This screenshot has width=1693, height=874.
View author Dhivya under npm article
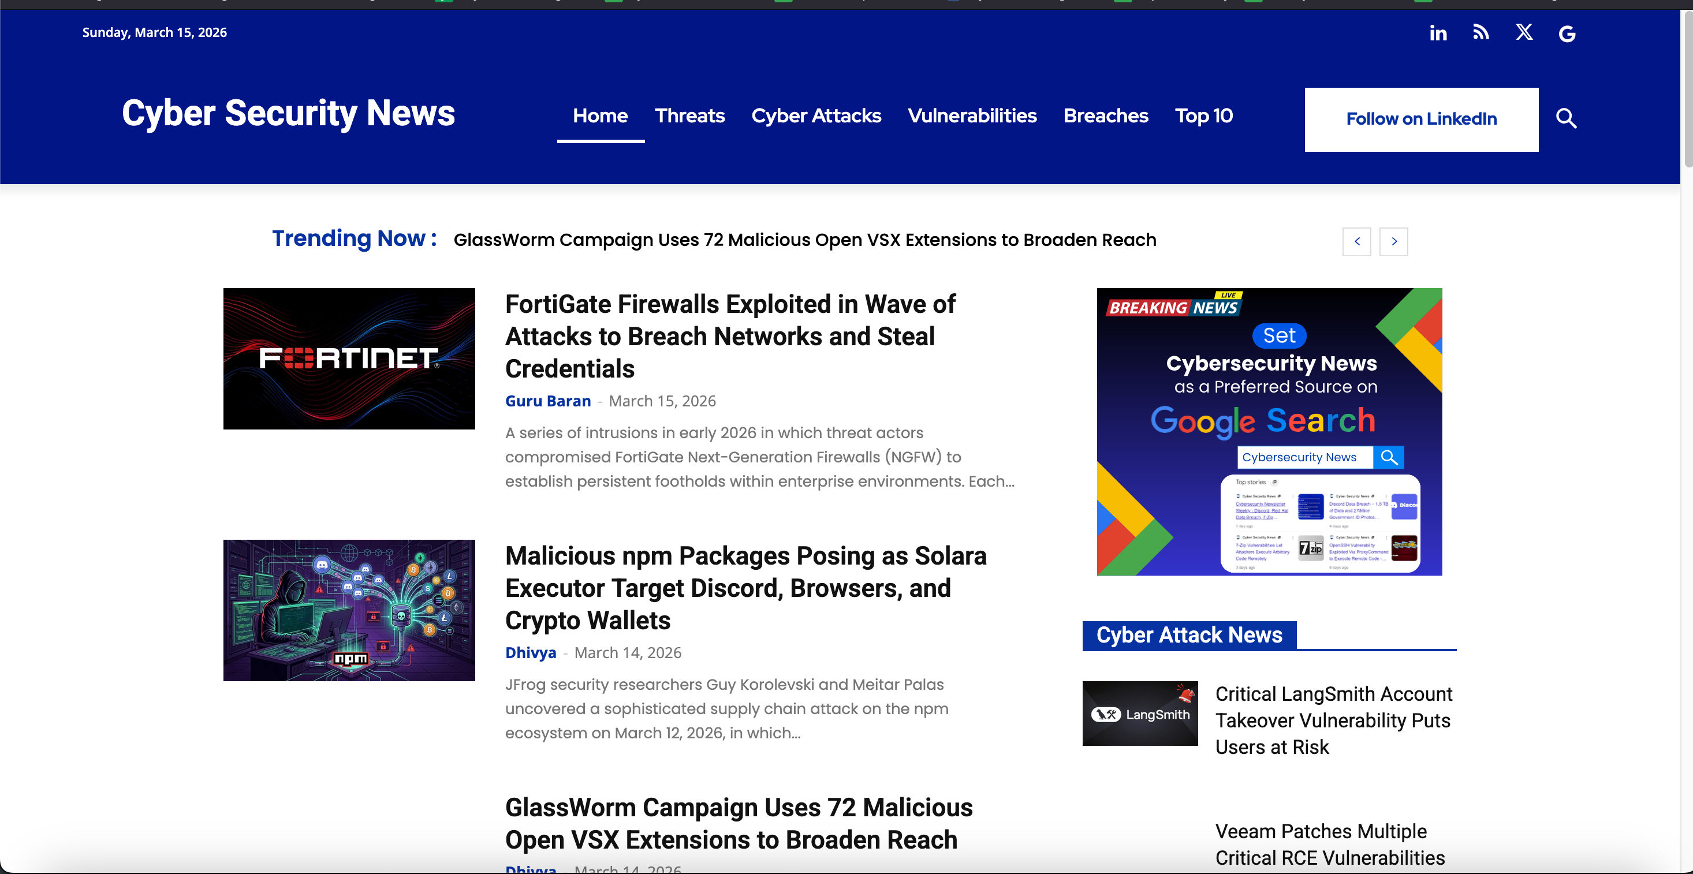click(531, 652)
